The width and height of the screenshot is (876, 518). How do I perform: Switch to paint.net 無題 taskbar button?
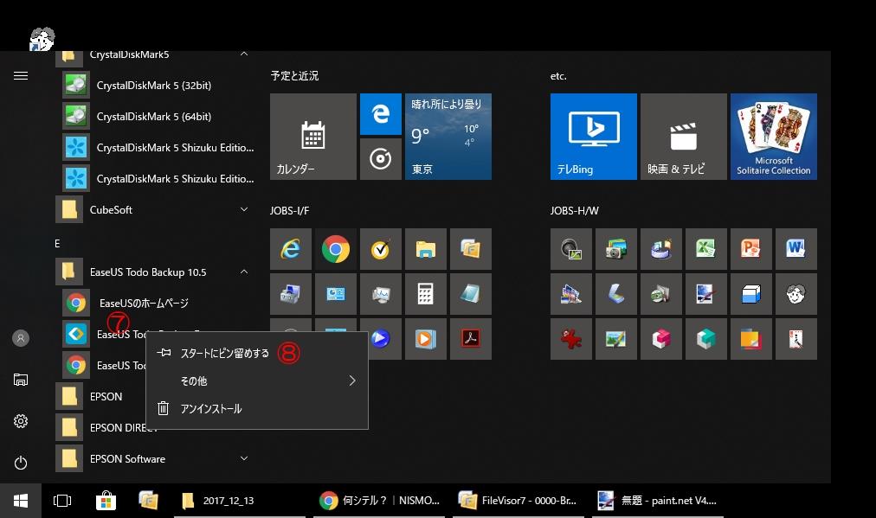click(658, 501)
